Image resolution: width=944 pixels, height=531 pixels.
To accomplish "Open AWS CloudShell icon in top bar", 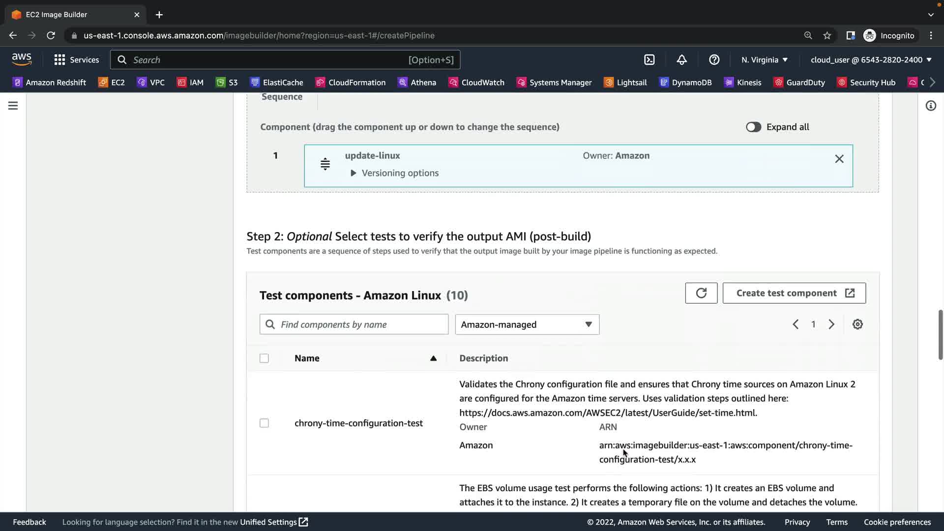I will 649,60.
